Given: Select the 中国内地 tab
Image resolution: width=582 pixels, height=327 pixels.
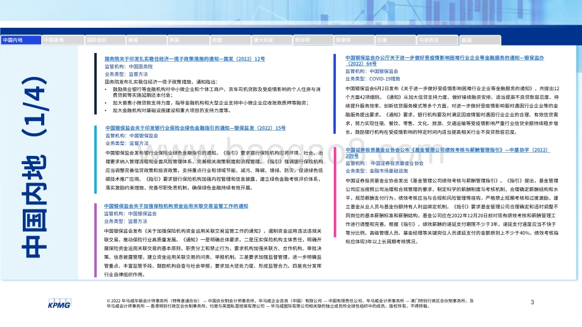Looking at the screenshot, I should point(21,40).
